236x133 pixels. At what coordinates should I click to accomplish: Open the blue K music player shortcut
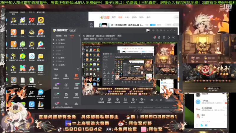pyautogui.click(x=32, y=105)
